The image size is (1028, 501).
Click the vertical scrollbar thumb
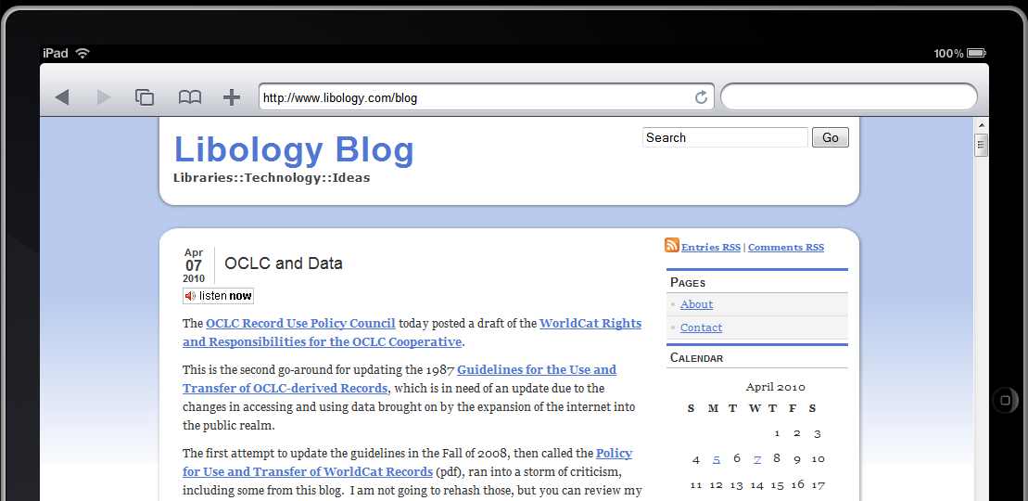[981, 145]
